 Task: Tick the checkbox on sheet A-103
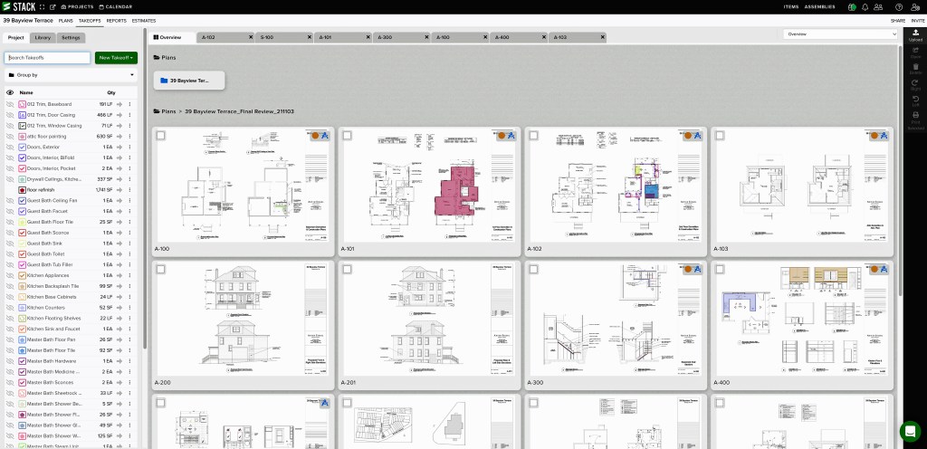(719, 135)
